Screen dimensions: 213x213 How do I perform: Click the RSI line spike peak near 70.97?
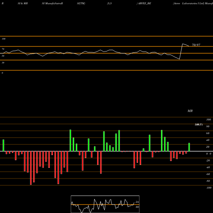(183, 44)
